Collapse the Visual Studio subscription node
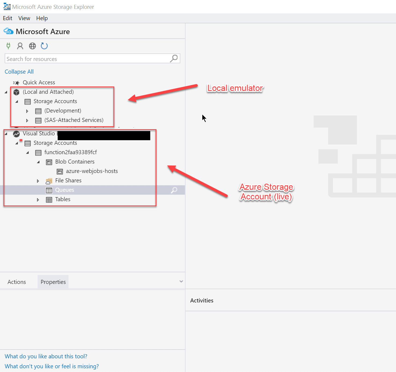 [x=6, y=134]
